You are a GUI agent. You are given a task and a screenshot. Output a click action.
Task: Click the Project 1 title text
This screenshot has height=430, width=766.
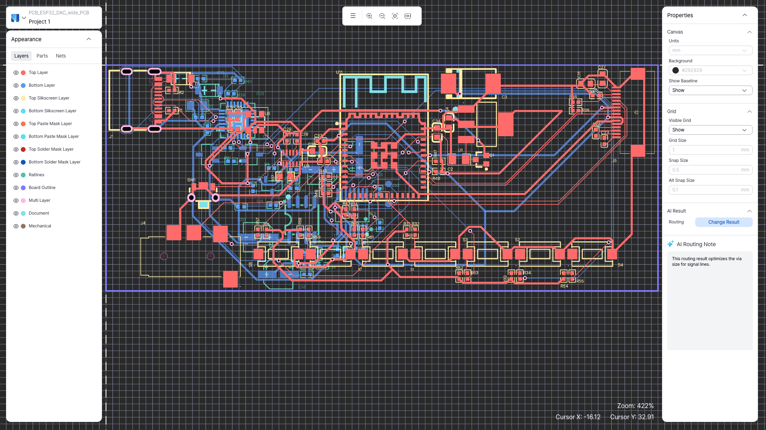[40, 22]
